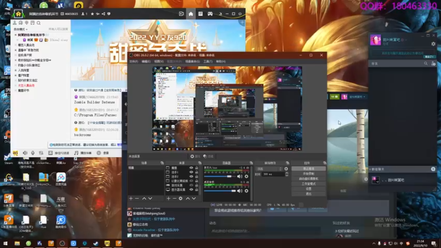Toggle visibility of 显示器采集 source

(191, 190)
